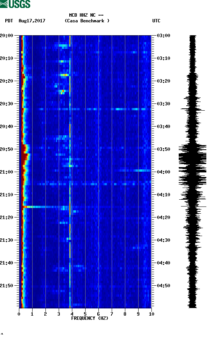Viewport: 209px width, 338px height.
Task: Click the '1' frequency axis label
Action: 32,314
